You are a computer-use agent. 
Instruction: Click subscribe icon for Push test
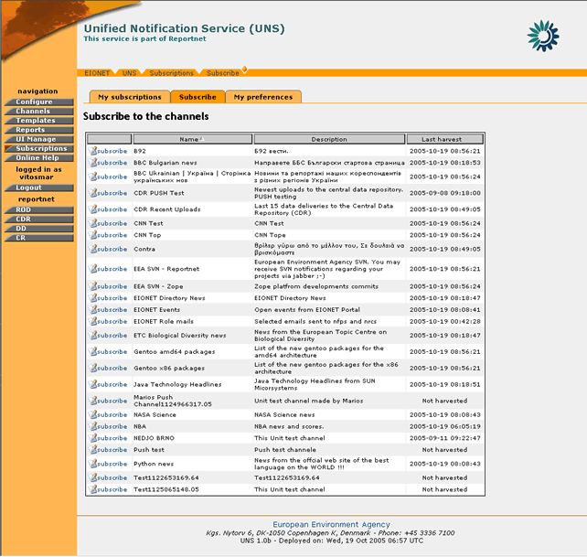coord(93,449)
